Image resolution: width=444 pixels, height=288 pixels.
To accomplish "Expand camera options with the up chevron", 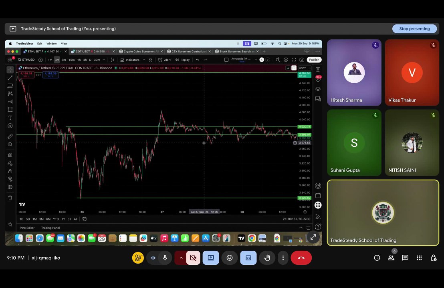I will click(181, 258).
